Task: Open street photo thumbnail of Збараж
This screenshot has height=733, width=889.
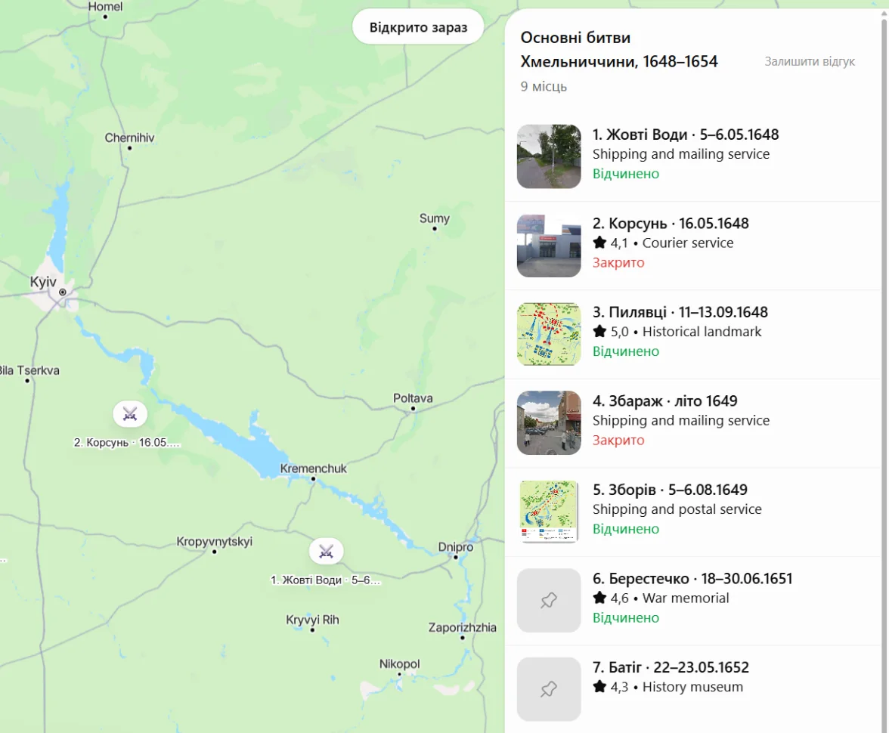Action: coord(549,423)
